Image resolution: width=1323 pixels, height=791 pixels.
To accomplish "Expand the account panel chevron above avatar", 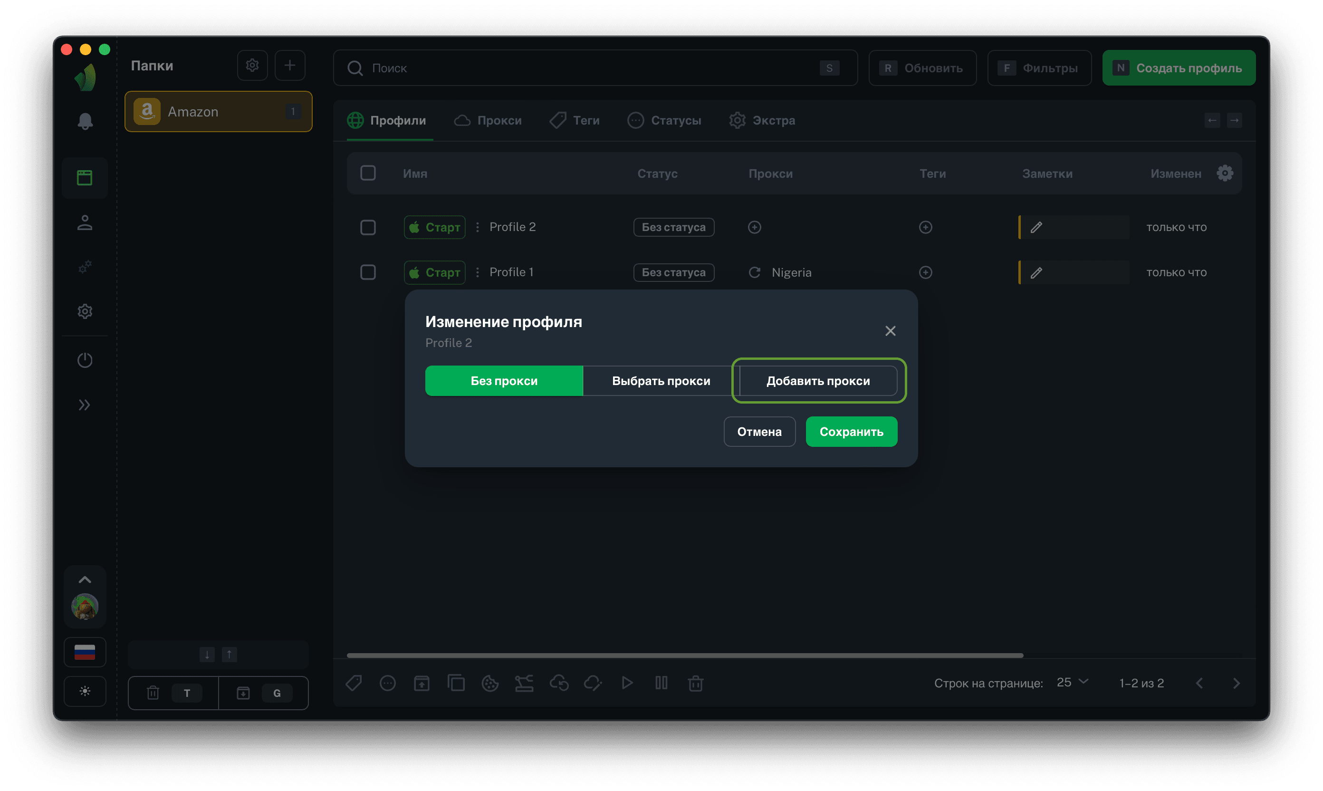I will 85,580.
